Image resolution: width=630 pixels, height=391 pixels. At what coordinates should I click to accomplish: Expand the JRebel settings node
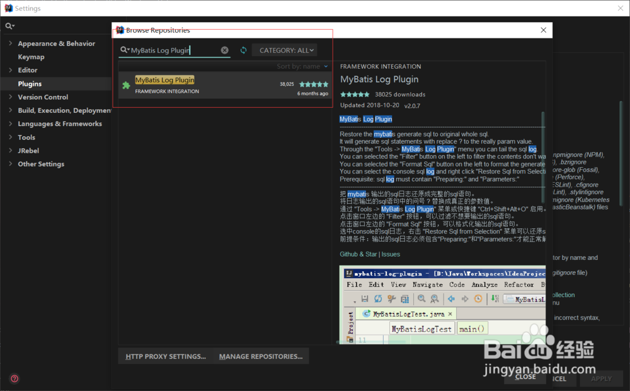point(11,151)
